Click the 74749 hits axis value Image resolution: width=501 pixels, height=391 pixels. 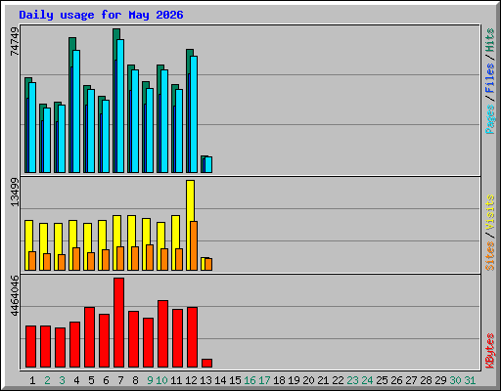click(15, 41)
